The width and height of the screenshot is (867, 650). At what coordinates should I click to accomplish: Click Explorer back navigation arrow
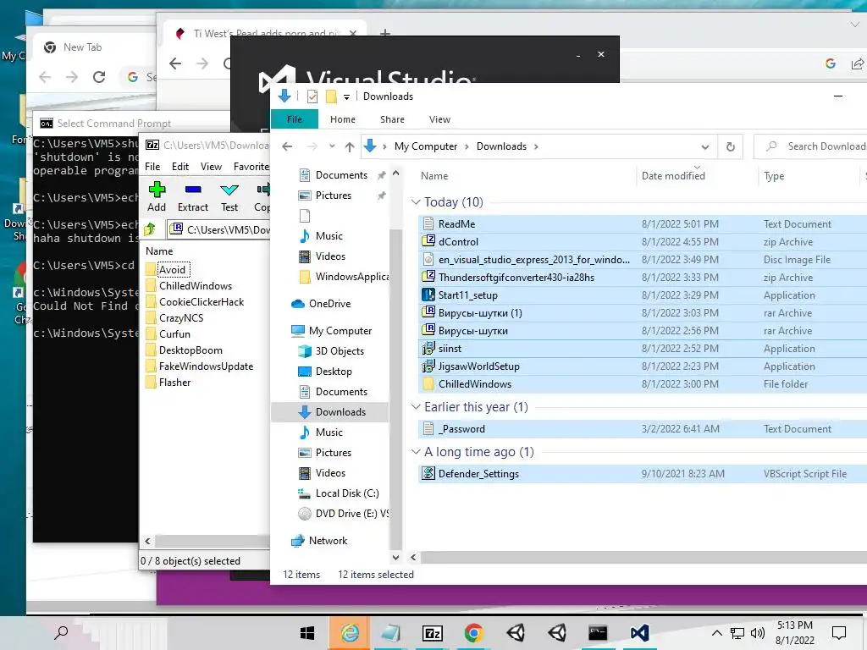point(287,146)
